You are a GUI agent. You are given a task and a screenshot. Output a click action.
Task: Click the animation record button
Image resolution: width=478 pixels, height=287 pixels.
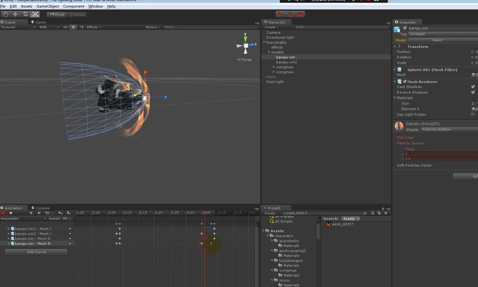pyautogui.click(x=4, y=213)
